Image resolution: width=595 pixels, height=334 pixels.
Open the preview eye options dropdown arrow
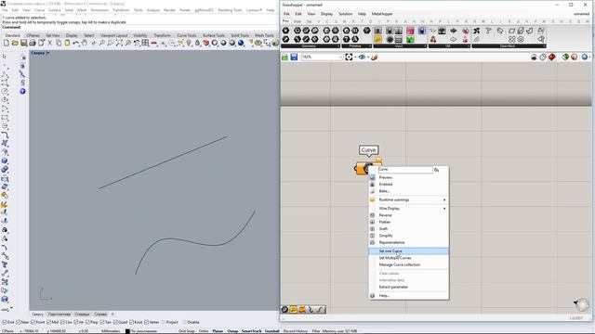pyautogui.click(x=368, y=58)
